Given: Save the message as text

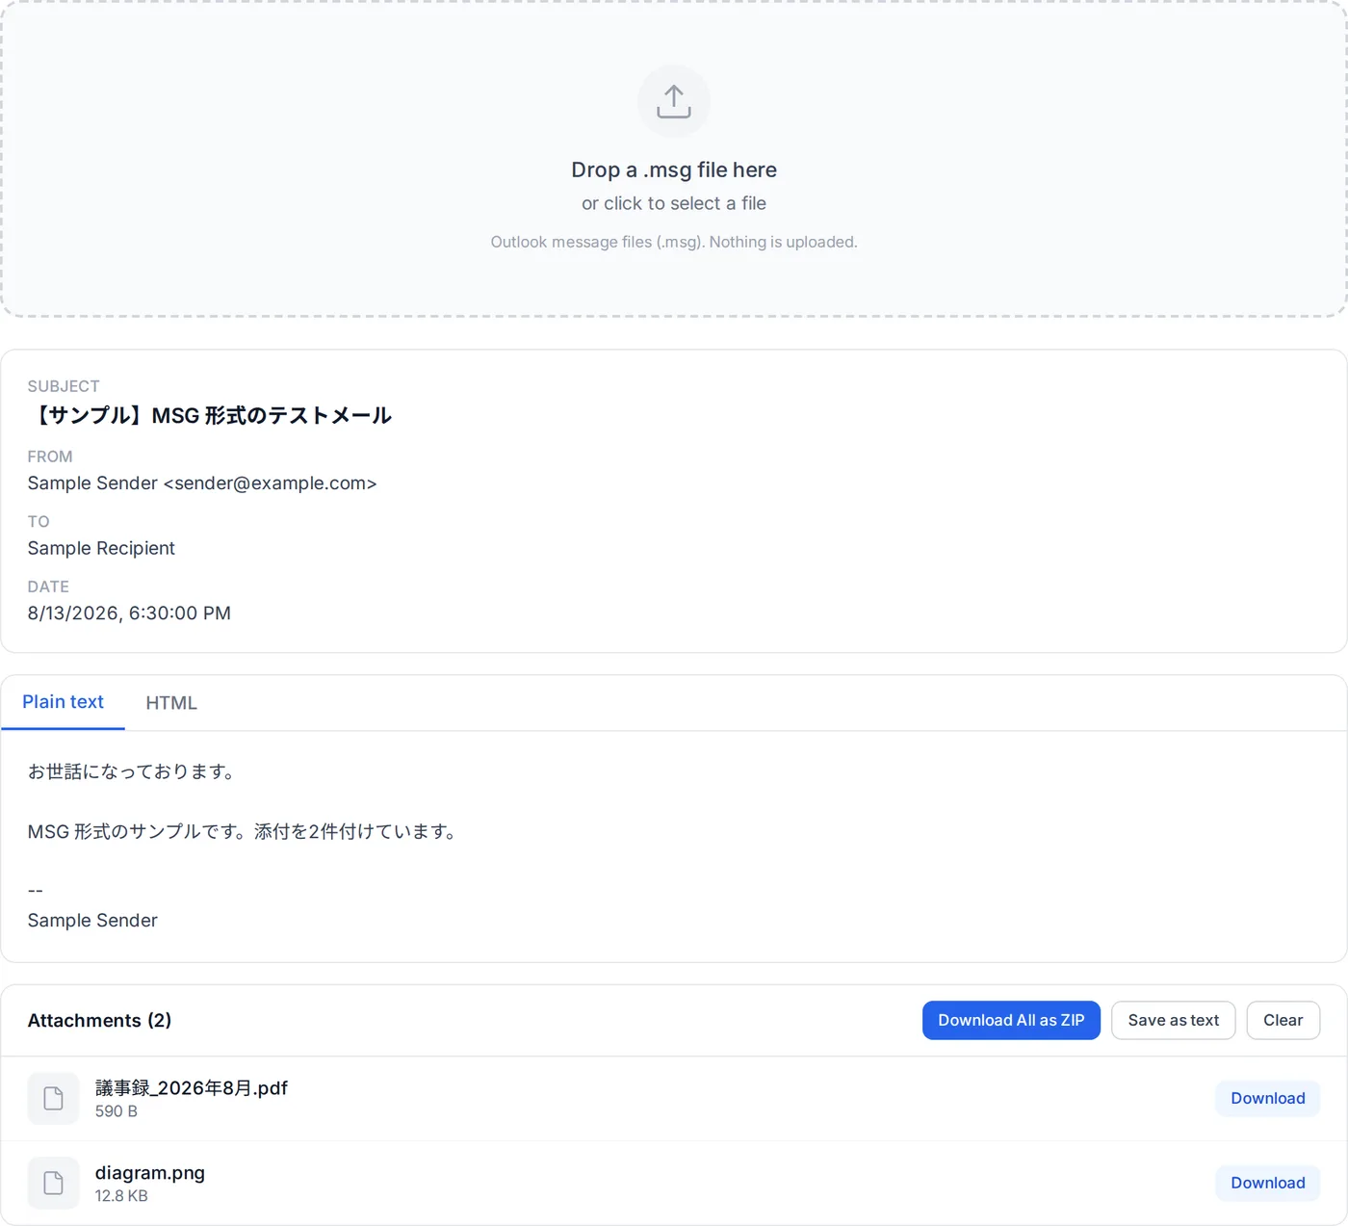Looking at the screenshot, I should point(1173,1020).
